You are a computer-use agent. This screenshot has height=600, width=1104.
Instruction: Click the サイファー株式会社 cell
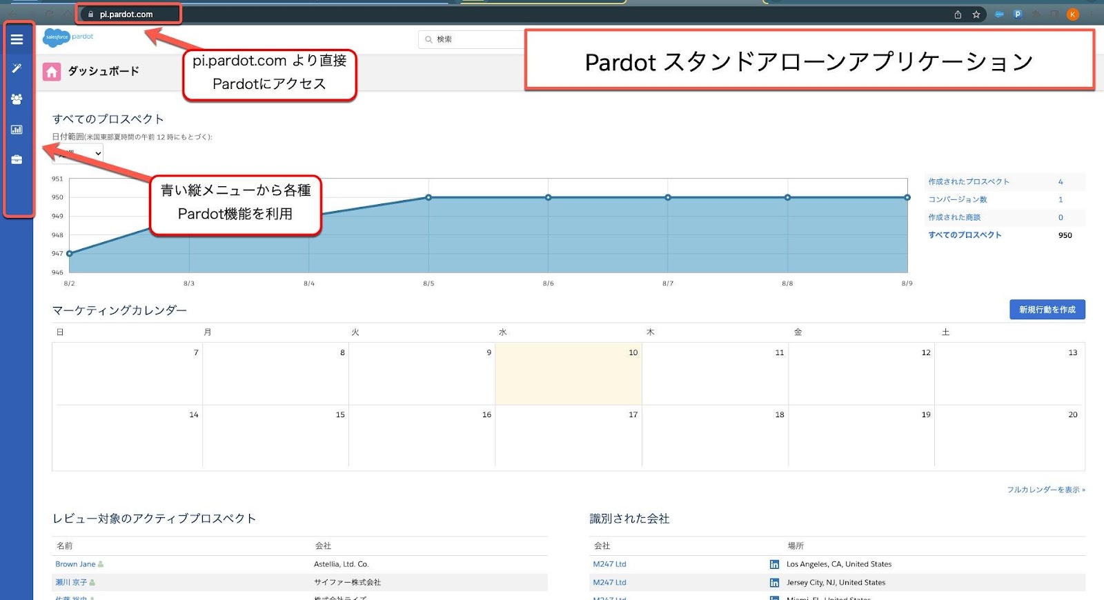tap(348, 583)
